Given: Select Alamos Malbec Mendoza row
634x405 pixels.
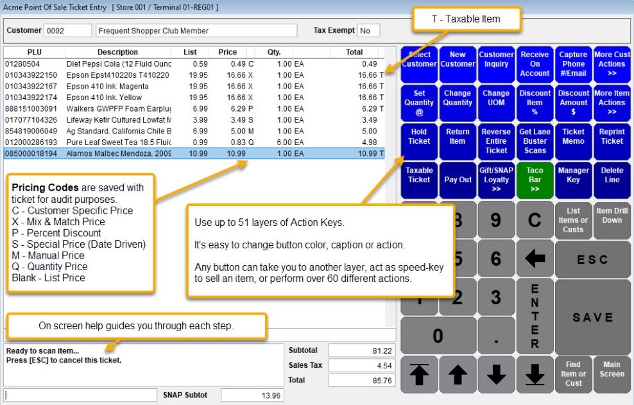Looking at the screenshot, I should 194,153.
